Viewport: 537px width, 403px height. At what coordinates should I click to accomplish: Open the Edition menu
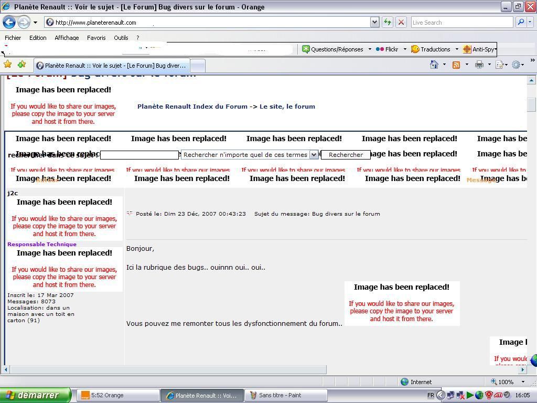(x=38, y=38)
